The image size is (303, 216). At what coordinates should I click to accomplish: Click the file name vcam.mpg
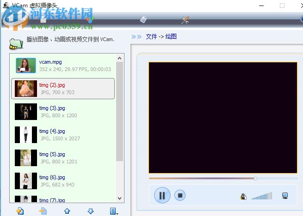click(50, 62)
